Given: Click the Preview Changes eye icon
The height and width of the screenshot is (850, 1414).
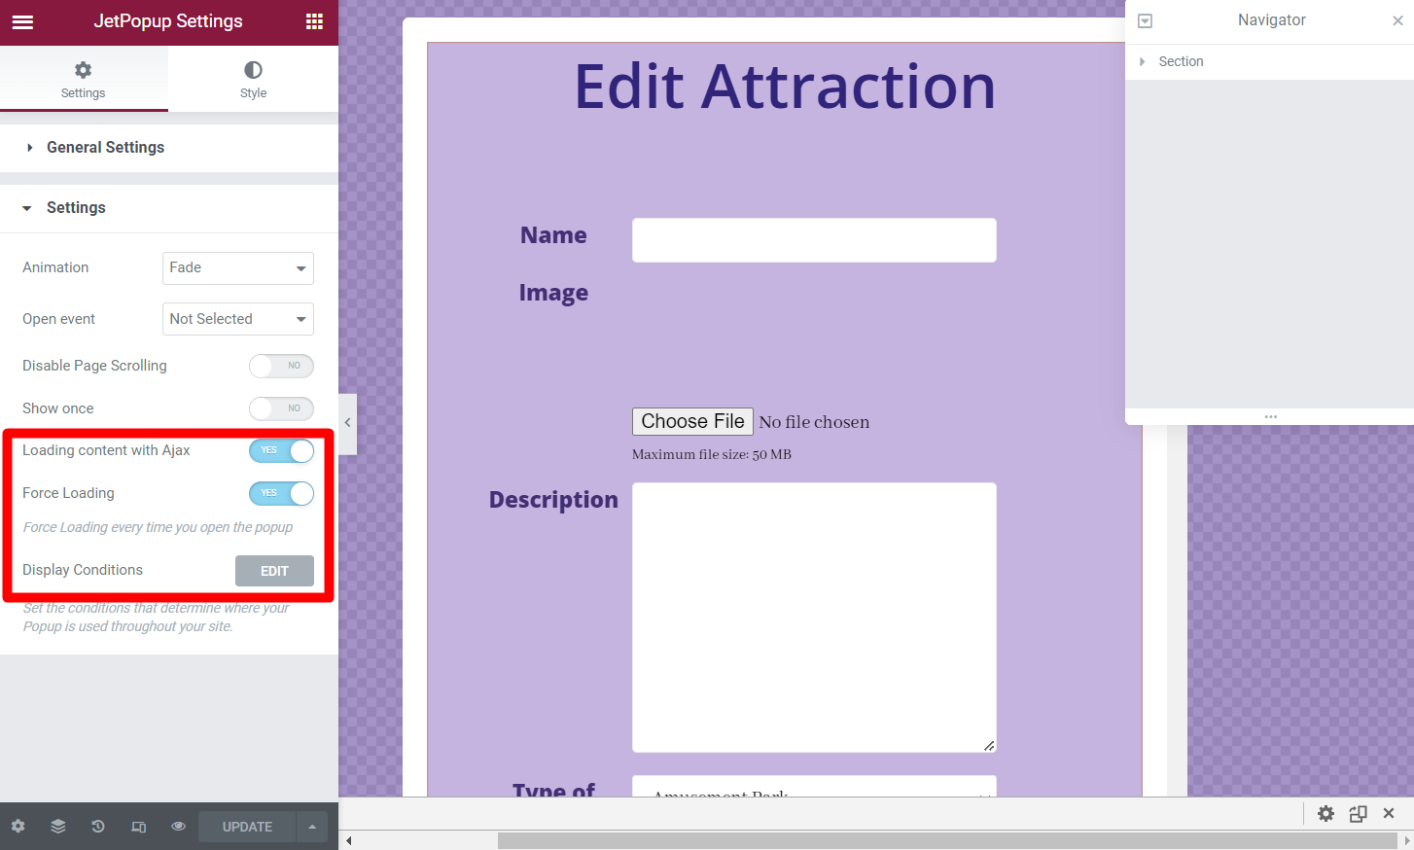Looking at the screenshot, I should 178,827.
